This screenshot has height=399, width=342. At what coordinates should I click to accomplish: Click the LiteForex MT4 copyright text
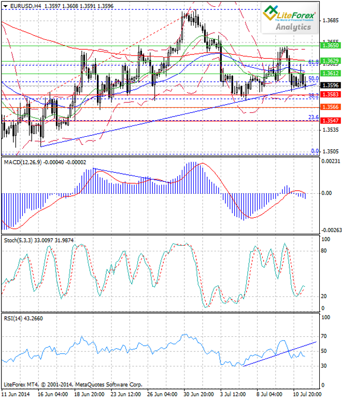pyautogui.click(x=73, y=384)
